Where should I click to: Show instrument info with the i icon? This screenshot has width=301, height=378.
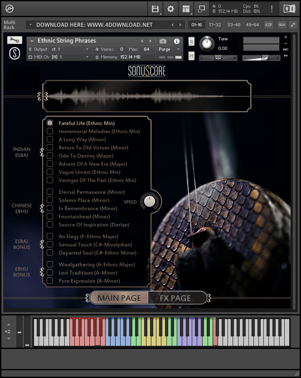click(176, 41)
